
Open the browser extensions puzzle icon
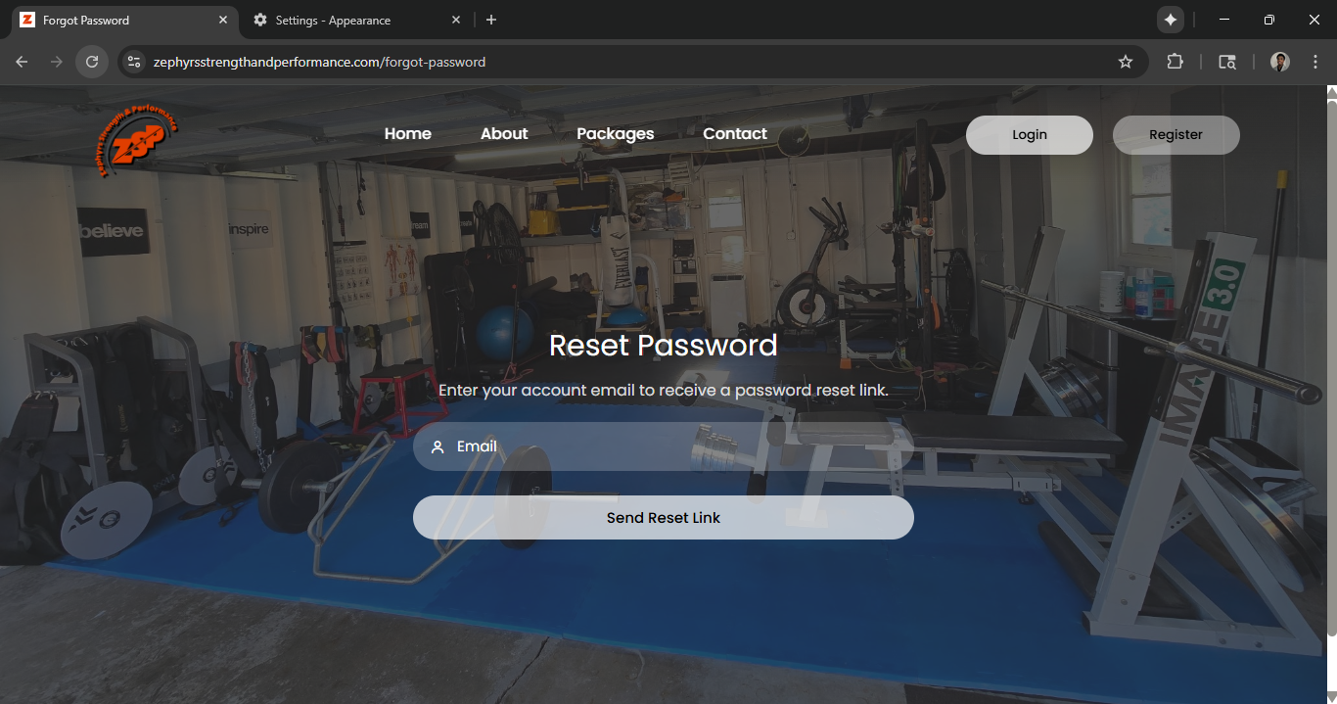(1176, 61)
